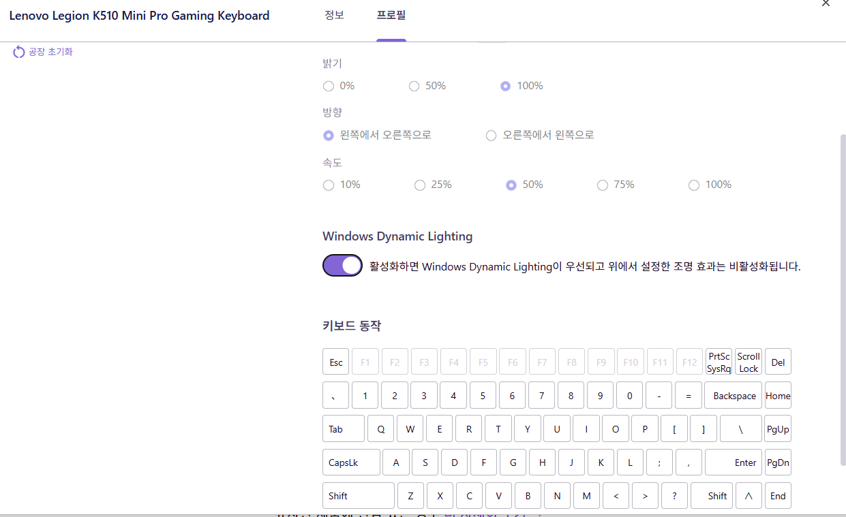The width and height of the screenshot is (846, 517).
Task: Select the G key
Action: pos(513,462)
